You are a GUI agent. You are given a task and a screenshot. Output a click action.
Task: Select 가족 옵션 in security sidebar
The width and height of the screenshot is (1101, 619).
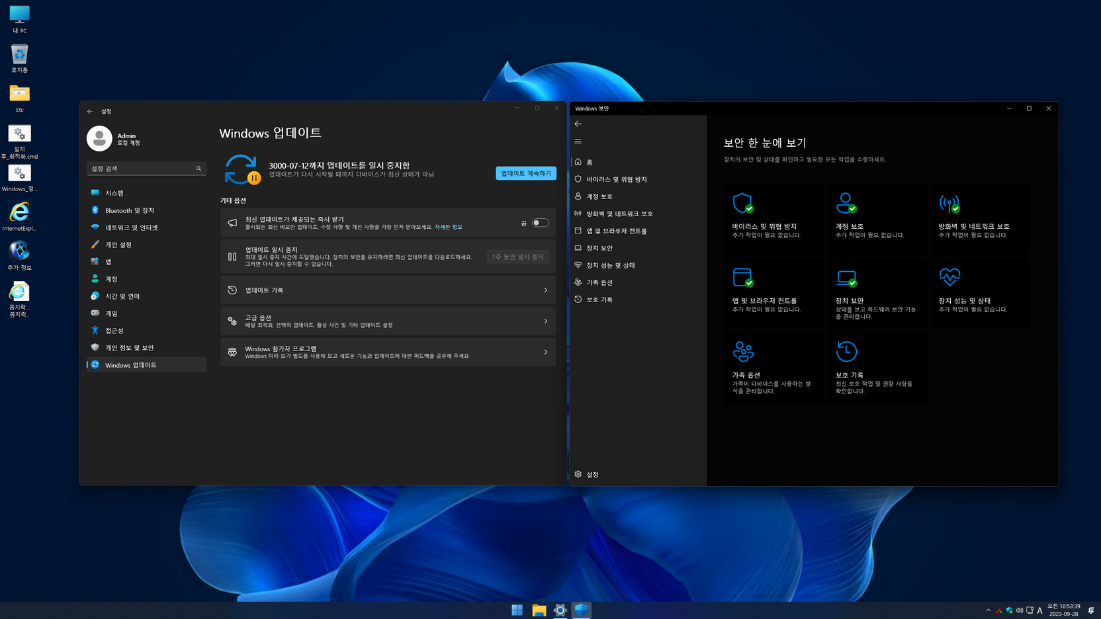(638, 282)
